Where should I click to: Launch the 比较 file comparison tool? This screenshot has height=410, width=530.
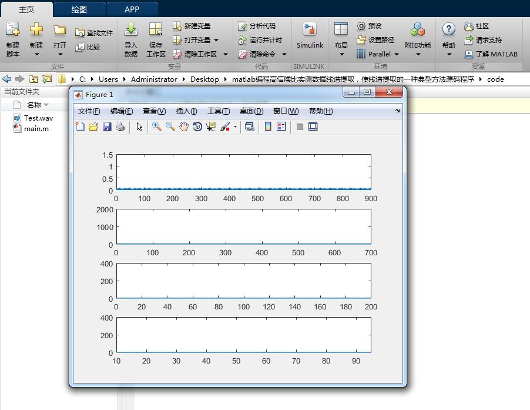88,47
